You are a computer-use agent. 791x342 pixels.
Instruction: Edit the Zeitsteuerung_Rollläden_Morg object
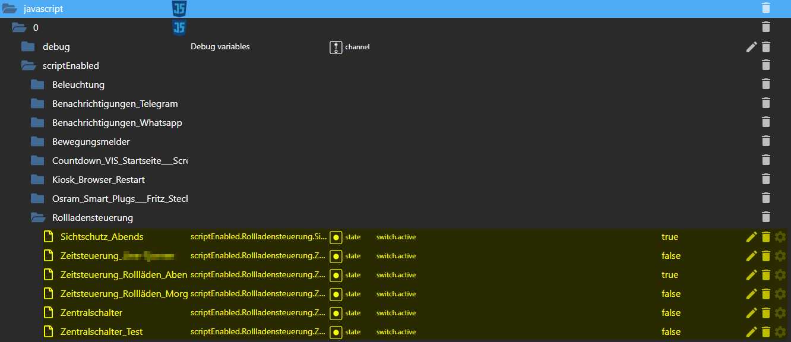click(x=752, y=294)
